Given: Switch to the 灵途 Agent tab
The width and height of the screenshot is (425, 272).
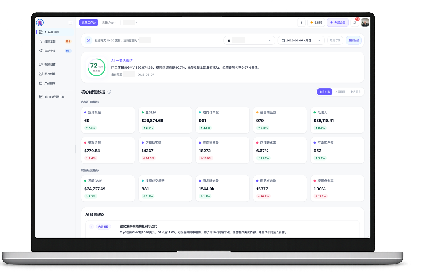Looking at the screenshot, I should pos(109,22).
